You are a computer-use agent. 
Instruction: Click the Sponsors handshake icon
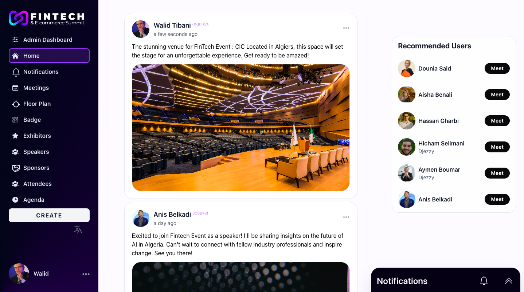[x=16, y=168]
